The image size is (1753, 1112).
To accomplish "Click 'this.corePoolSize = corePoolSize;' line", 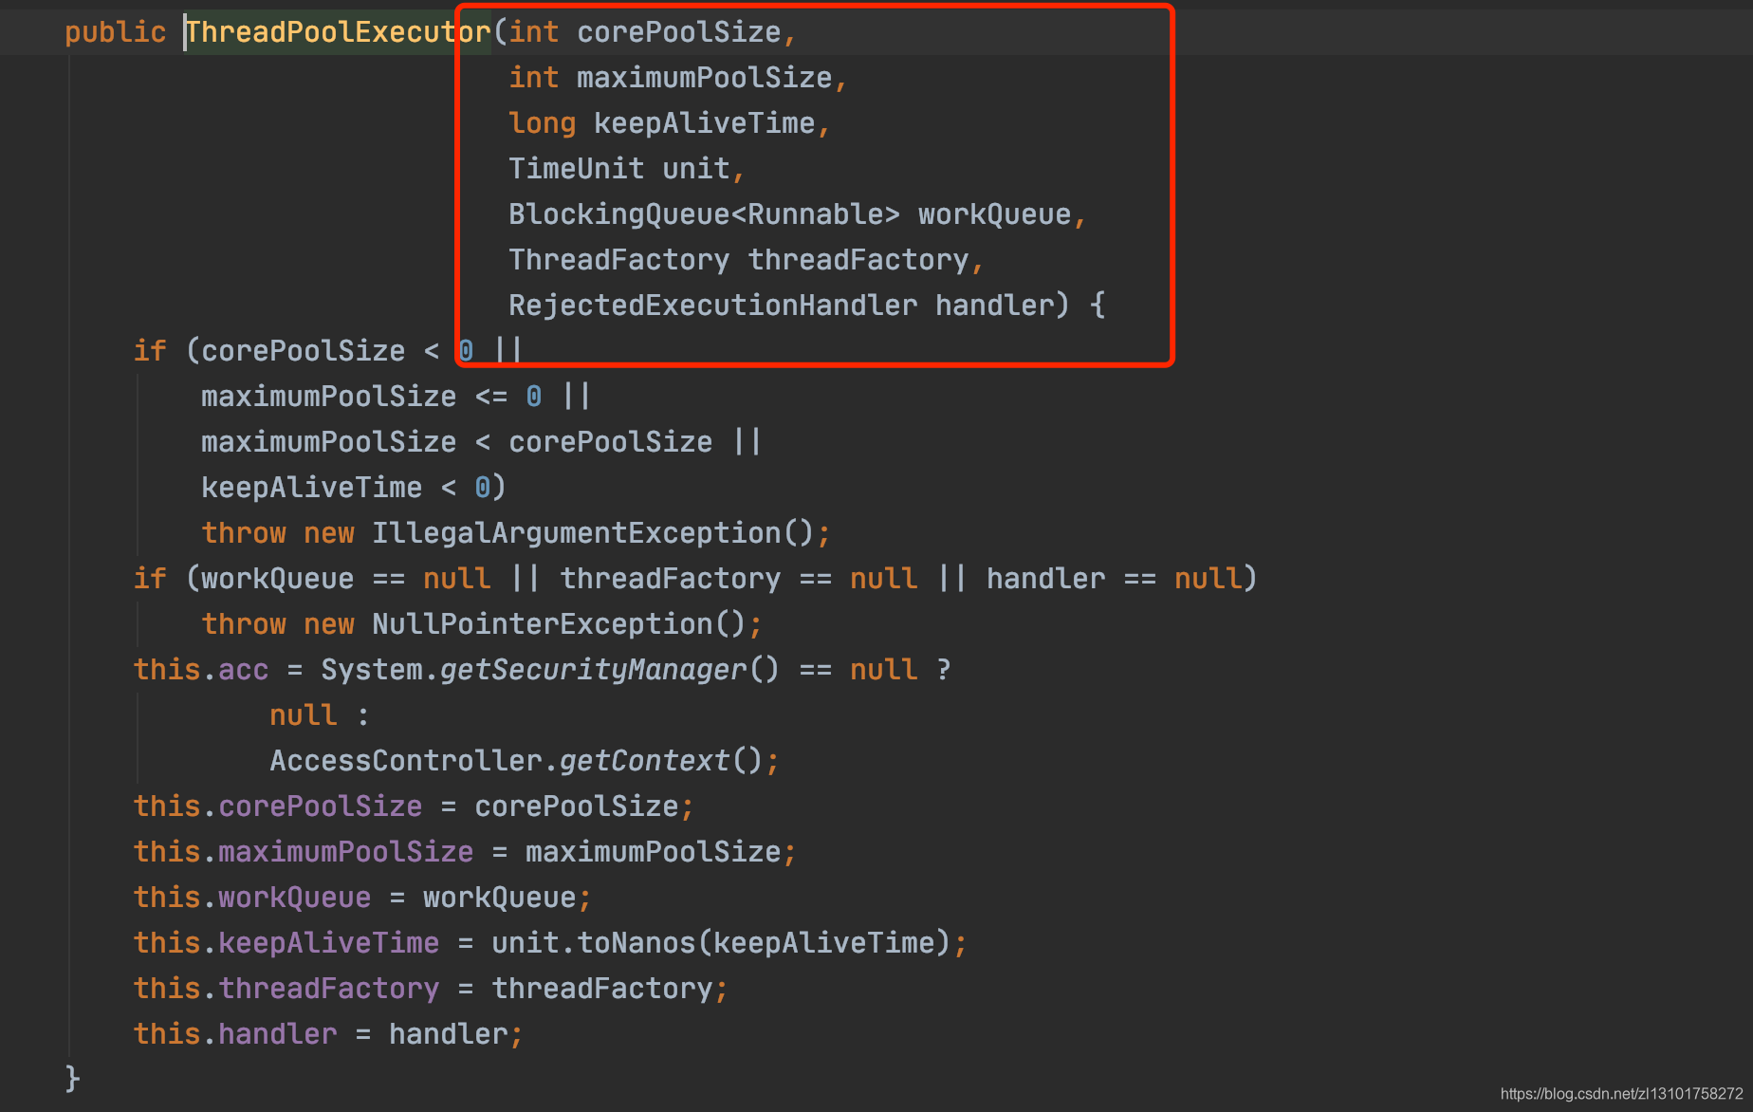I will pos(414,806).
